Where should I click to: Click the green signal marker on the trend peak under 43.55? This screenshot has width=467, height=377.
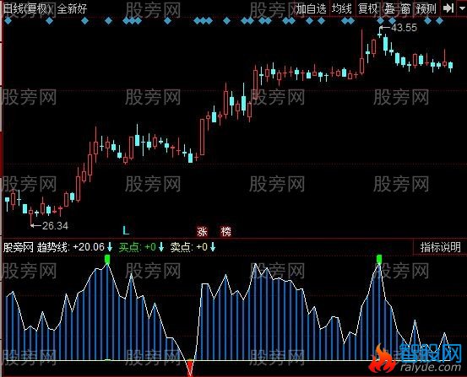point(379,259)
